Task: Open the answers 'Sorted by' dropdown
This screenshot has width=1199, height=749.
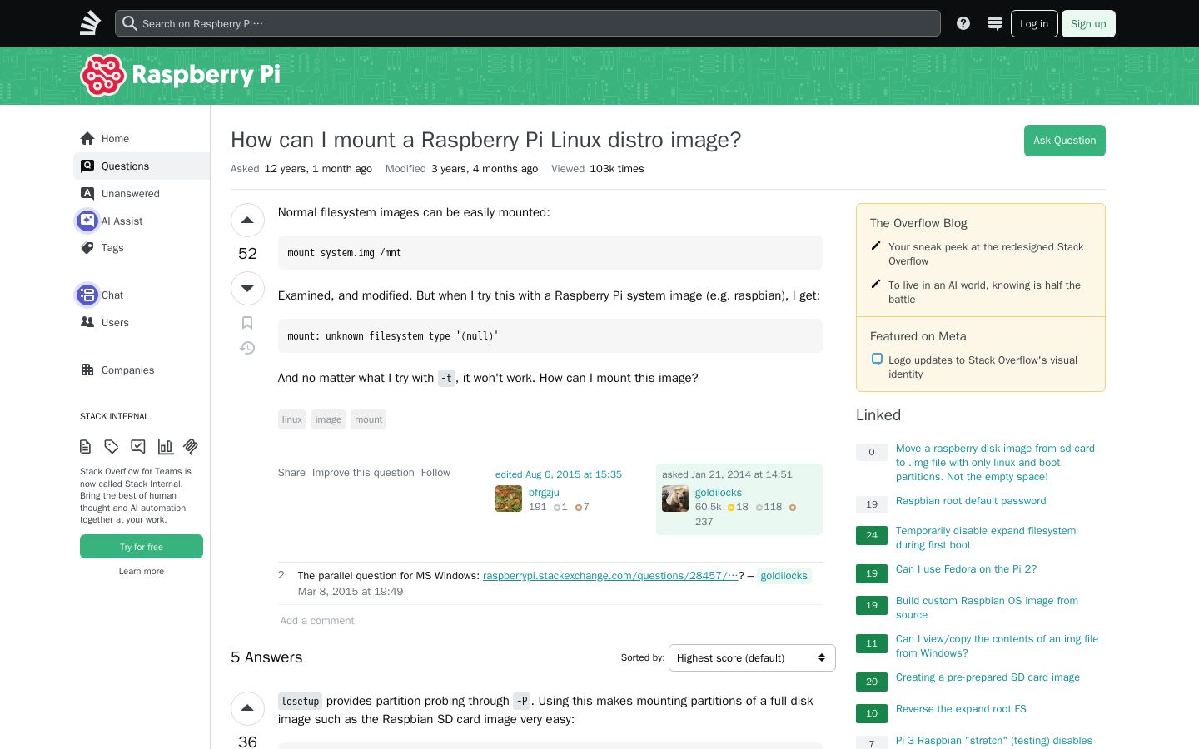Action: (752, 657)
